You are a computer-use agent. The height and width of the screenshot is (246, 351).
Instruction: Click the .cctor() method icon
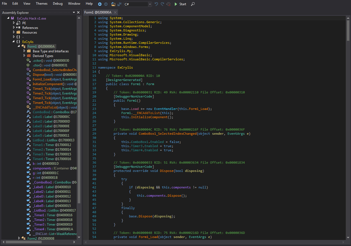coord(28,60)
